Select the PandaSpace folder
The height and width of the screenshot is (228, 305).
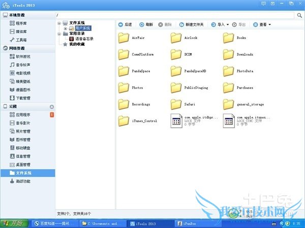pyautogui.click(x=134, y=71)
